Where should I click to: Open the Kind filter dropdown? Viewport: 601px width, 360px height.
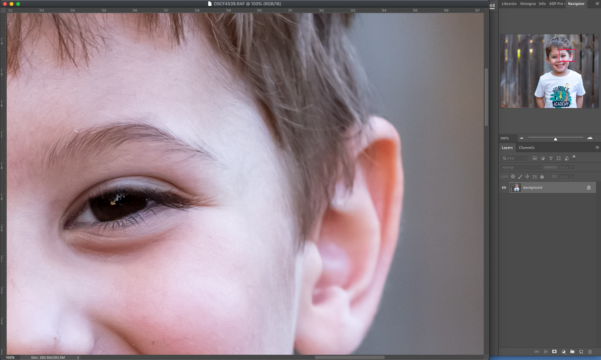(x=515, y=158)
